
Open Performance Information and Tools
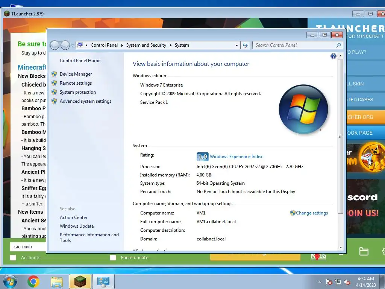(89, 238)
